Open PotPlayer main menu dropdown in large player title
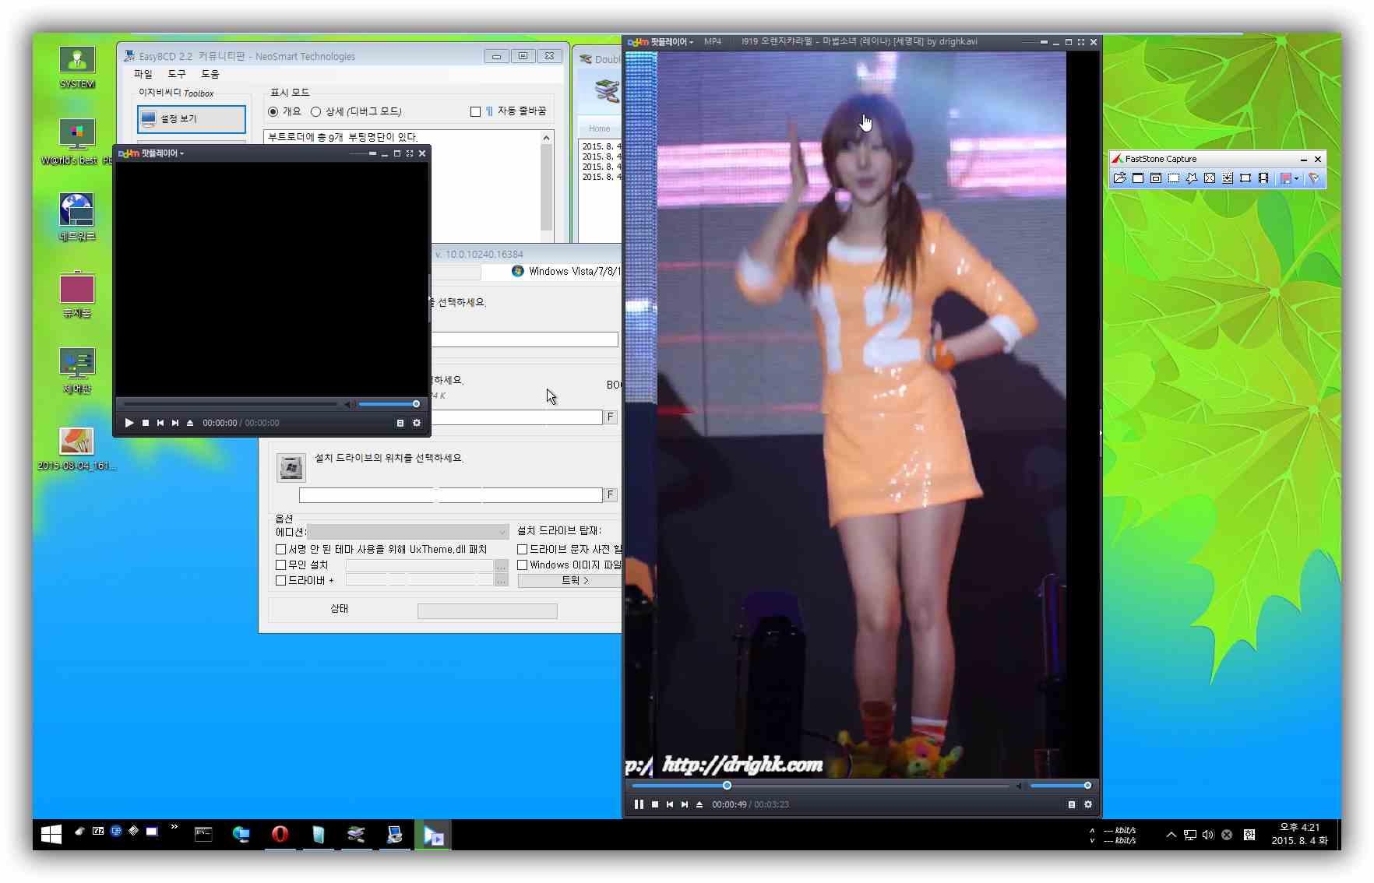The image size is (1374, 883). [x=661, y=42]
